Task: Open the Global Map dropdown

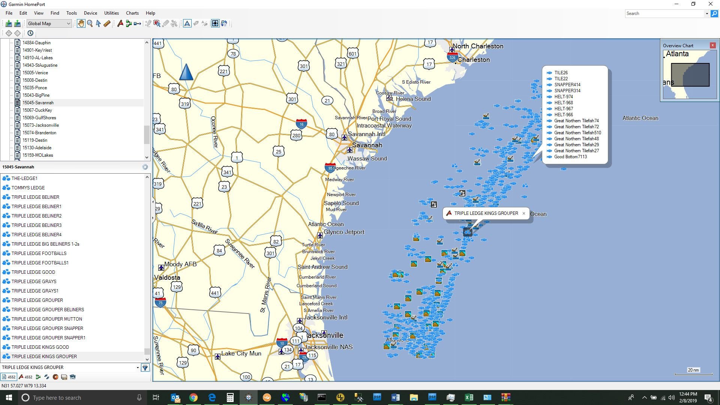Action: pyautogui.click(x=49, y=24)
